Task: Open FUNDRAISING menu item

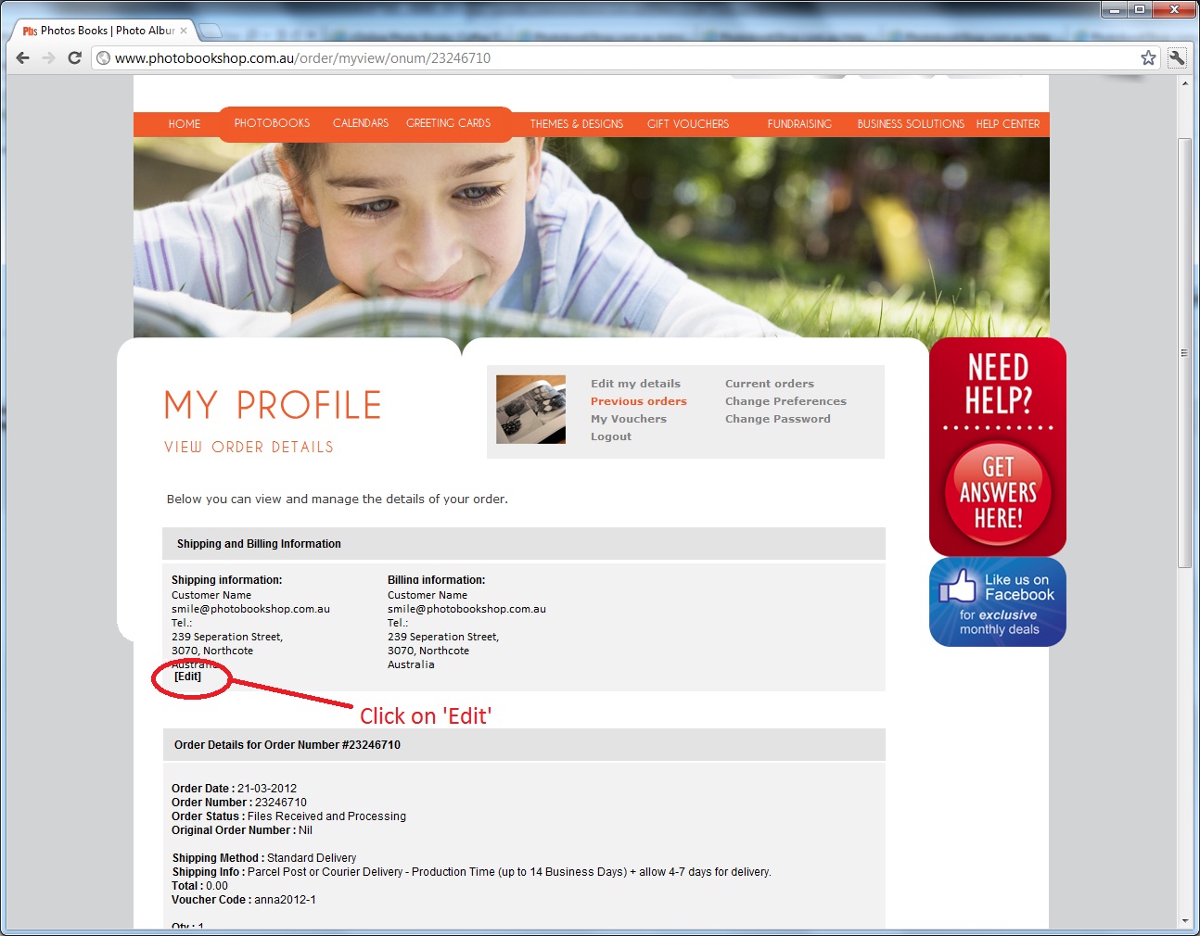Action: coord(799,124)
